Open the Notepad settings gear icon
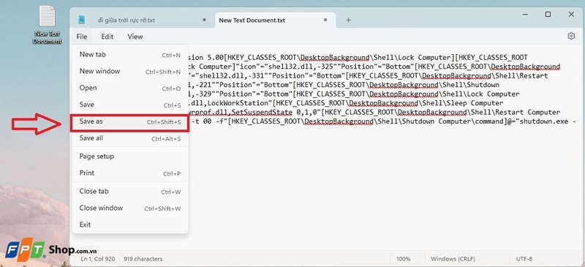 coord(571,37)
